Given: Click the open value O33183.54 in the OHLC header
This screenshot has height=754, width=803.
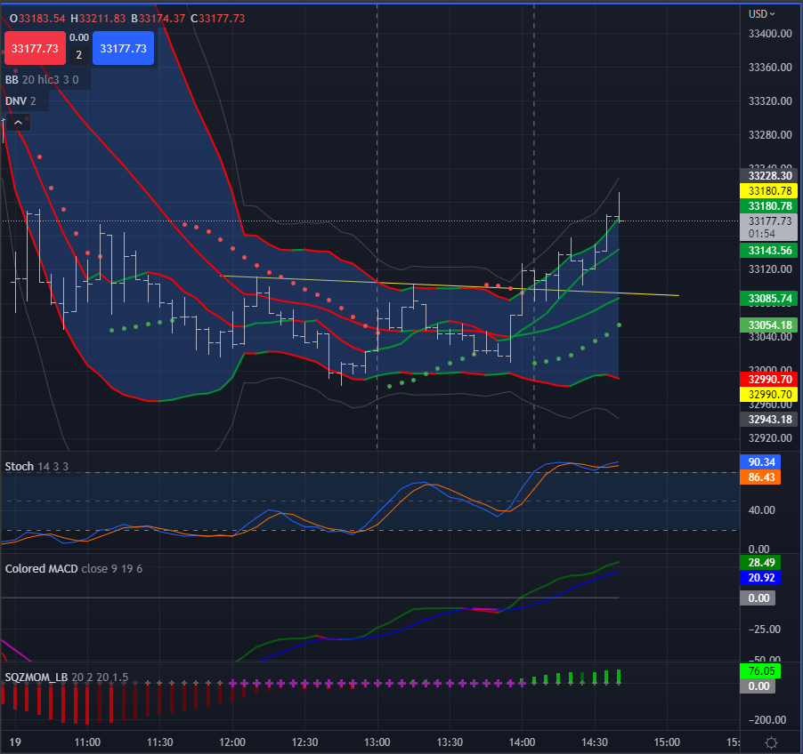Looking at the screenshot, I should pyautogui.click(x=37, y=19).
